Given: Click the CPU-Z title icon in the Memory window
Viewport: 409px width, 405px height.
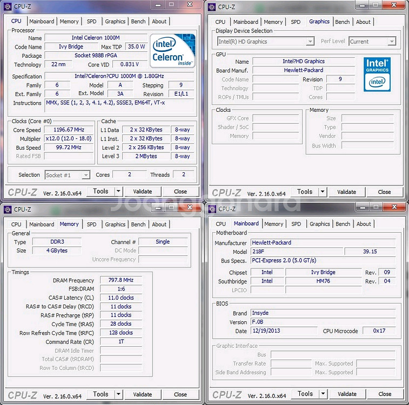Looking at the screenshot, I should [x=7, y=210].
